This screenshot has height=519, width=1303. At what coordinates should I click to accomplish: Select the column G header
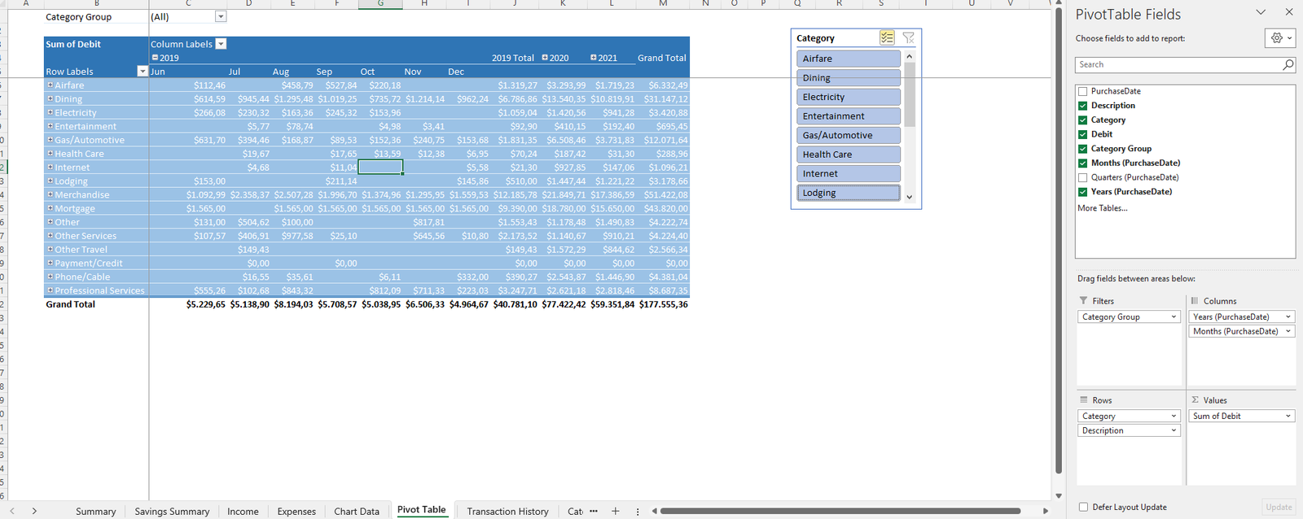point(380,4)
